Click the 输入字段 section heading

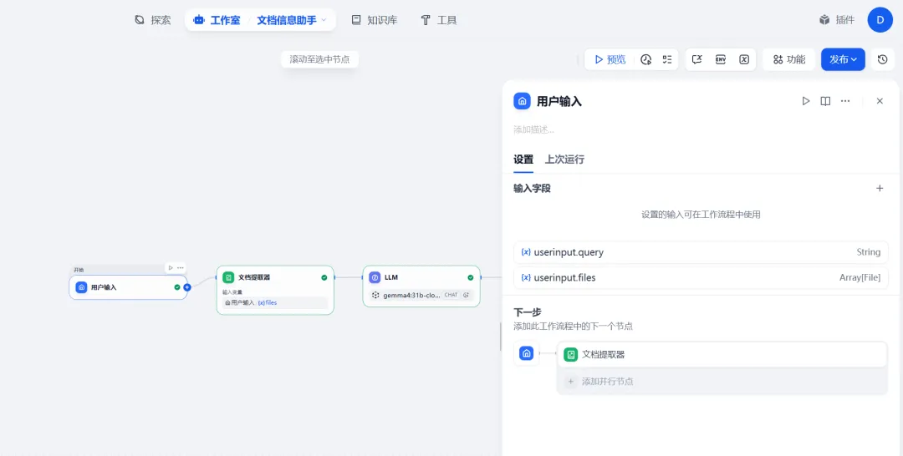[x=532, y=188]
